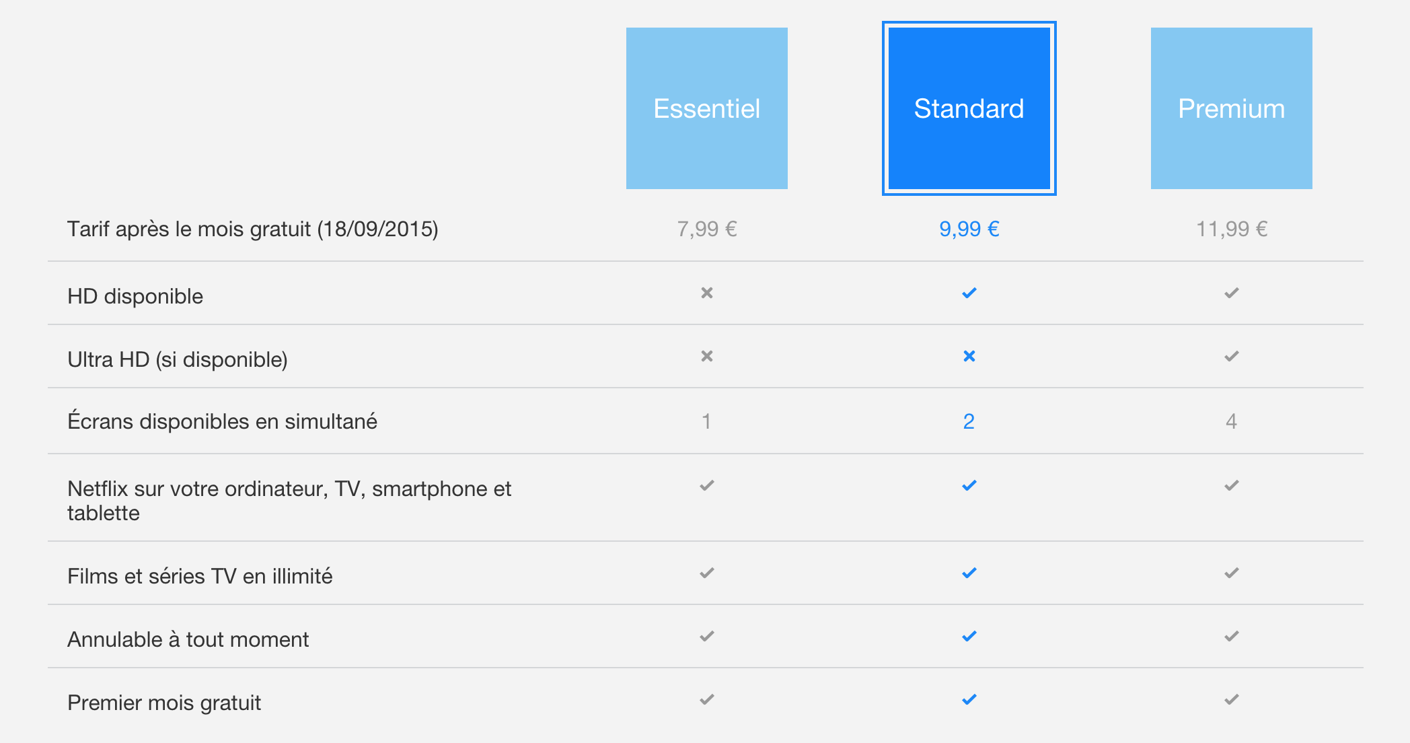Click the Écrans disponibles en simultané label
1410x743 pixels.
coord(222,421)
